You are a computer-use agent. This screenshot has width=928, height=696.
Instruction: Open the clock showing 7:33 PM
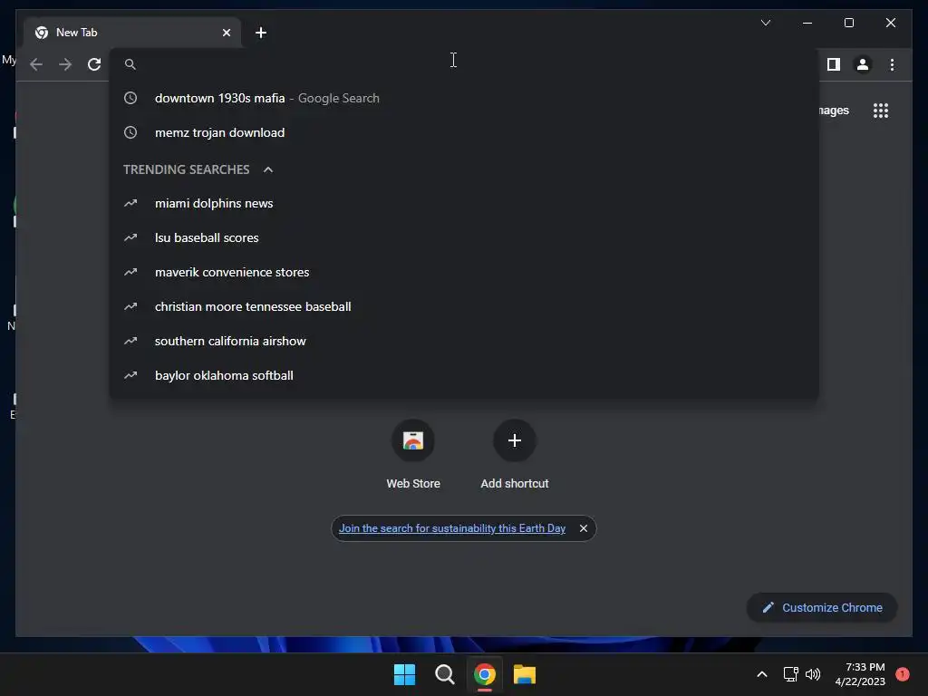[860, 674]
